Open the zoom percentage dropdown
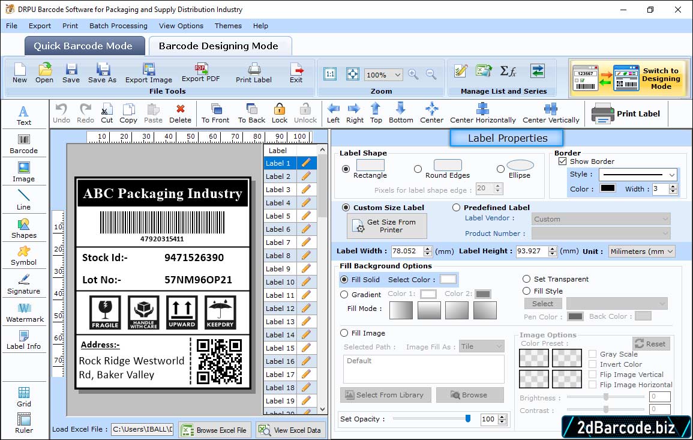693x440 pixels. (397, 74)
